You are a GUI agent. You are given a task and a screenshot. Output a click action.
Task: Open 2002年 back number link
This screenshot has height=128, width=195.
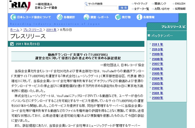[x=158, y=88]
